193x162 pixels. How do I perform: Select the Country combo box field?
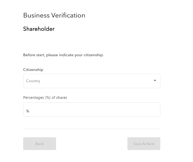92,81
